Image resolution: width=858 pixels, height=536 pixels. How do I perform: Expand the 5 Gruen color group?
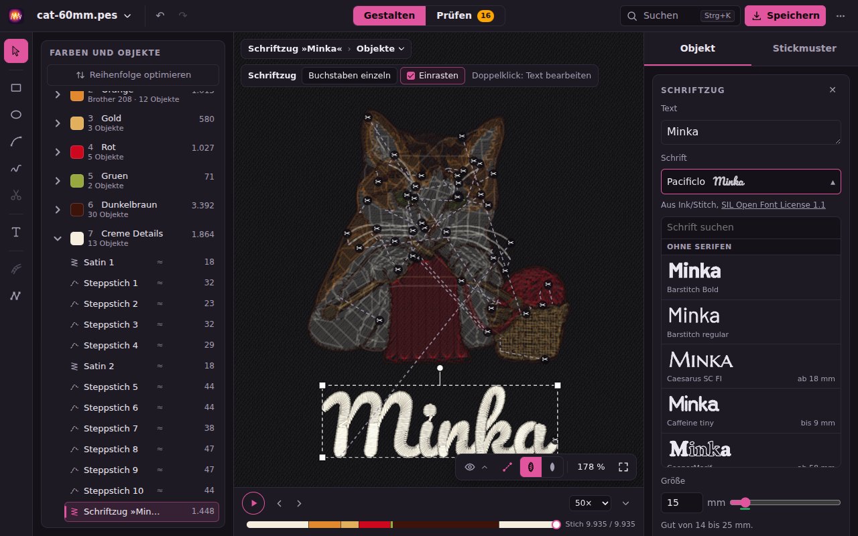coord(58,180)
